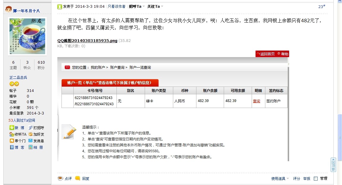Check the 管理 checkbox
Image resolution: width=342 pixels, height=185 pixels.
316,178
